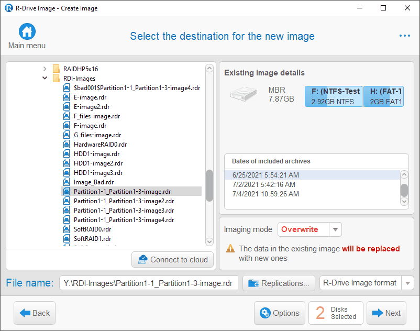Click the Partition1-1_Partition1-3-image3.rdr file icon

pos(67,210)
